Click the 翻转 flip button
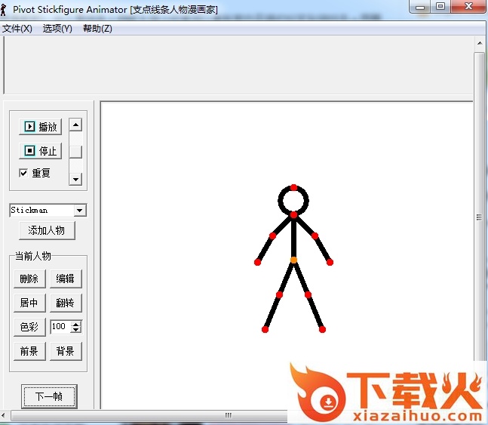Screen dimensions: 488x425 coord(66,303)
